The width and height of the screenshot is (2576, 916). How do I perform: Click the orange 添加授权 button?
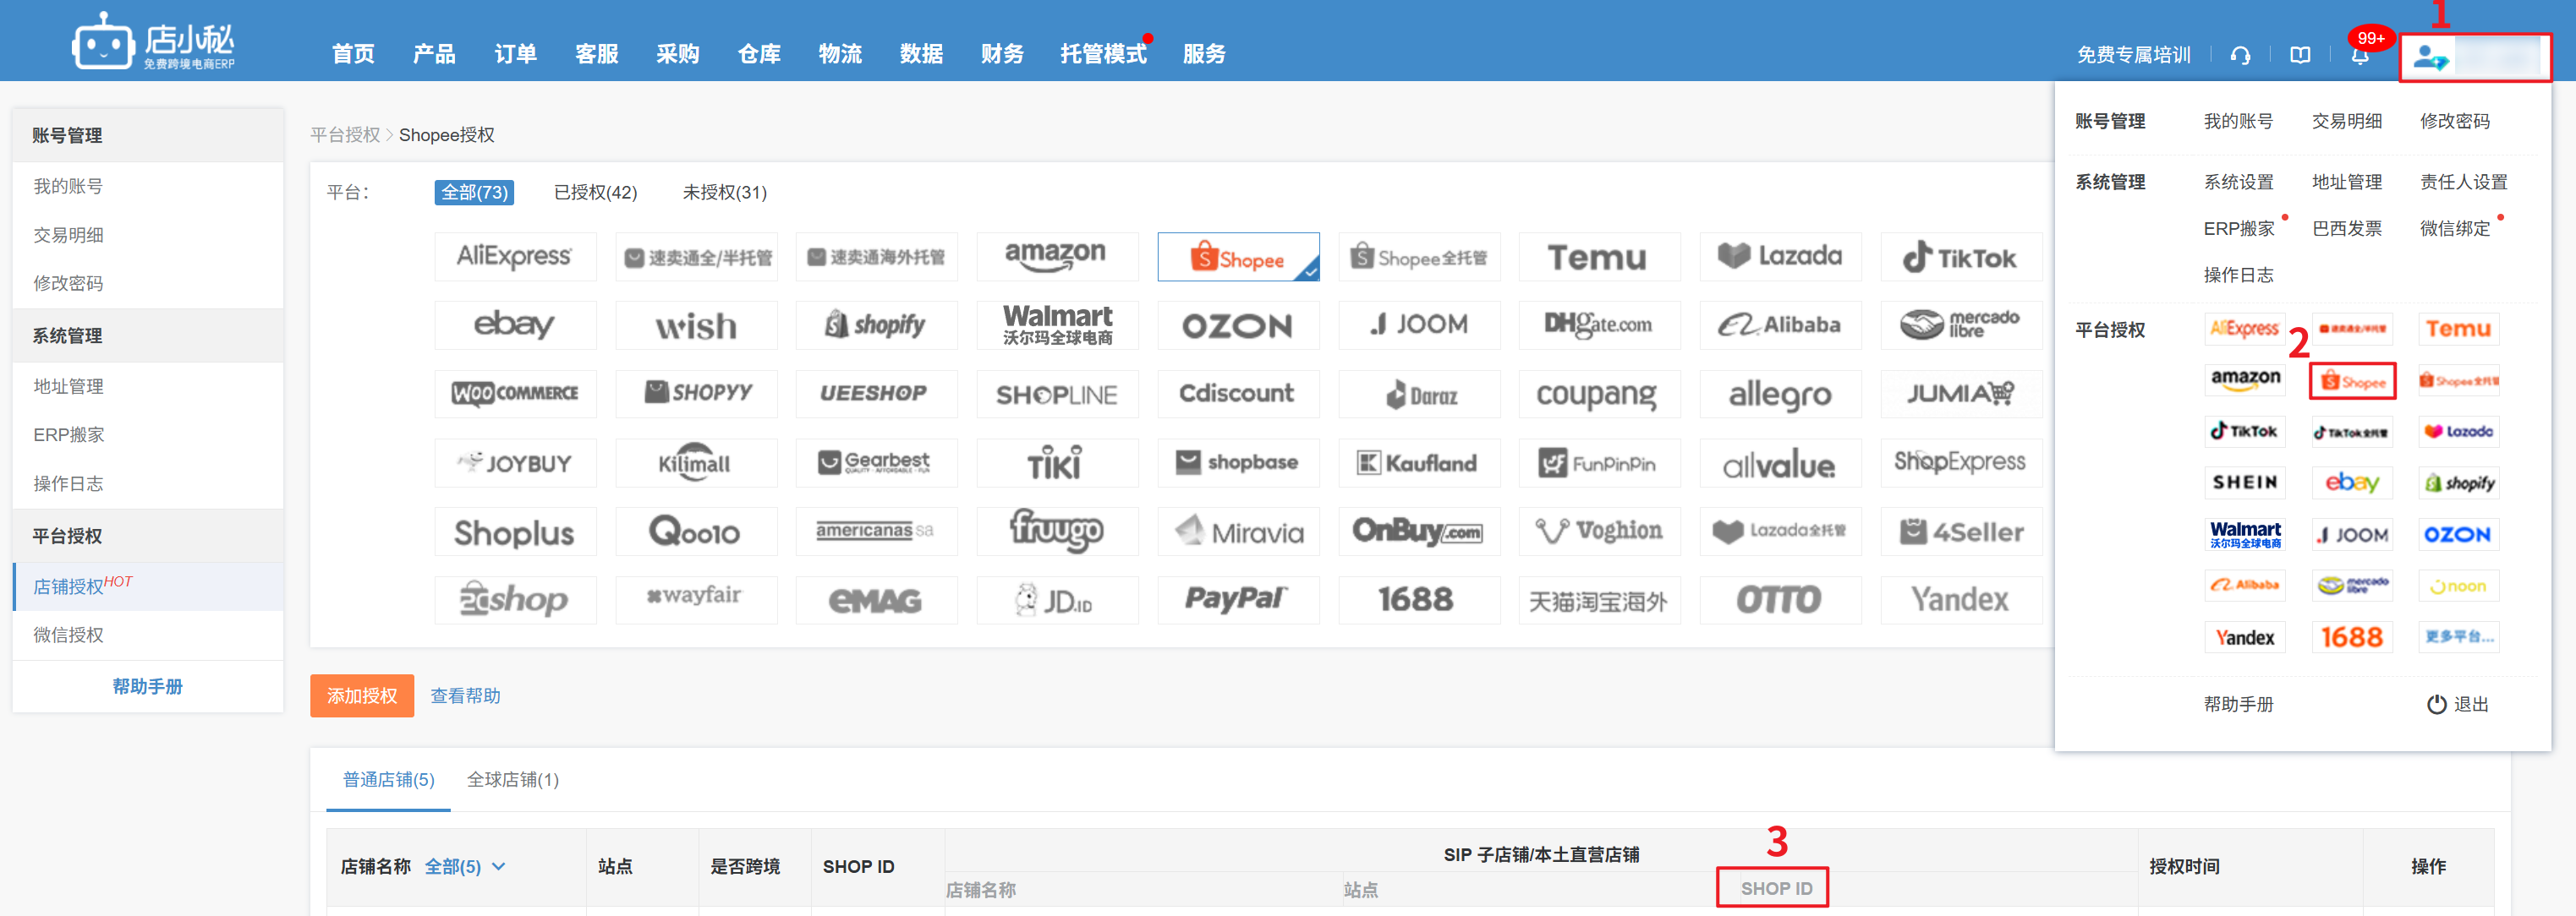point(362,695)
